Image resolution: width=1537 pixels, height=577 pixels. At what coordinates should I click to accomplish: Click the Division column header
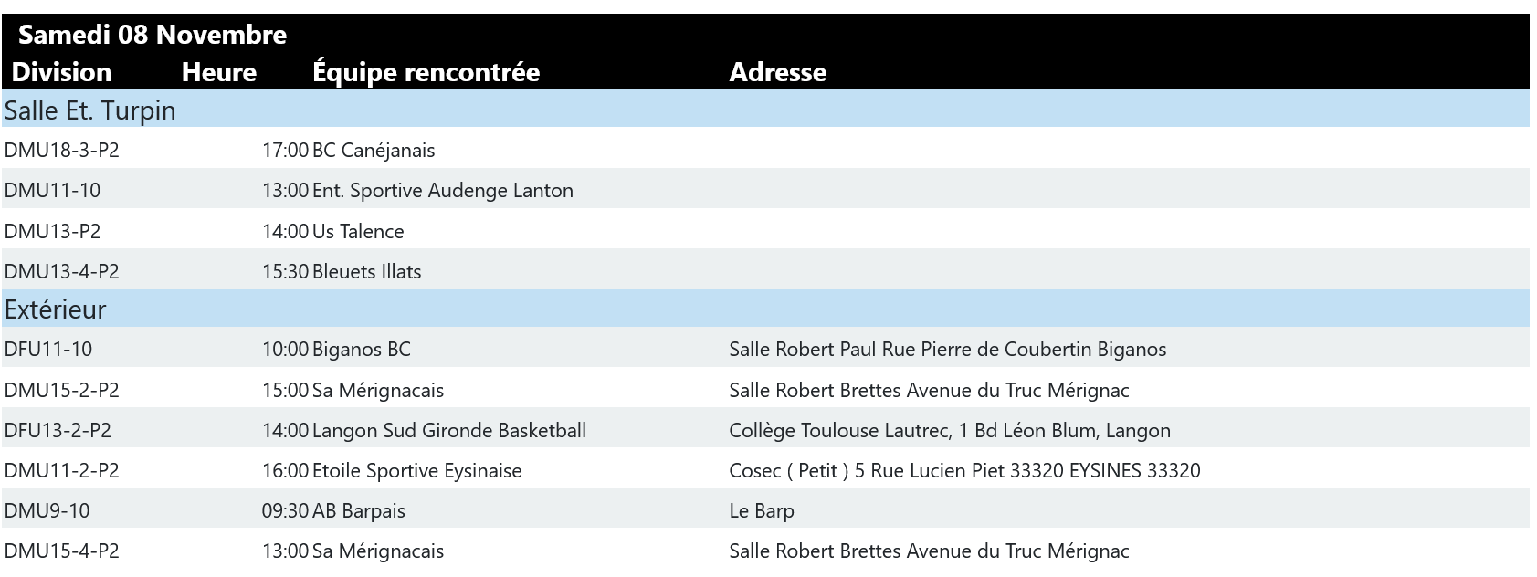click(x=61, y=72)
